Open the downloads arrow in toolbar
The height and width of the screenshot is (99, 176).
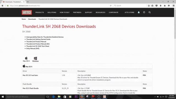click(x=161, y=5)
